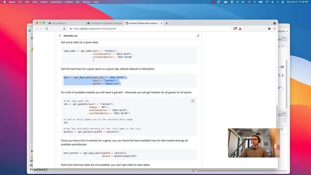311x175 pixels.
Task: Switch to the API | OddsJam tab
Action: [x=67, y=23]
